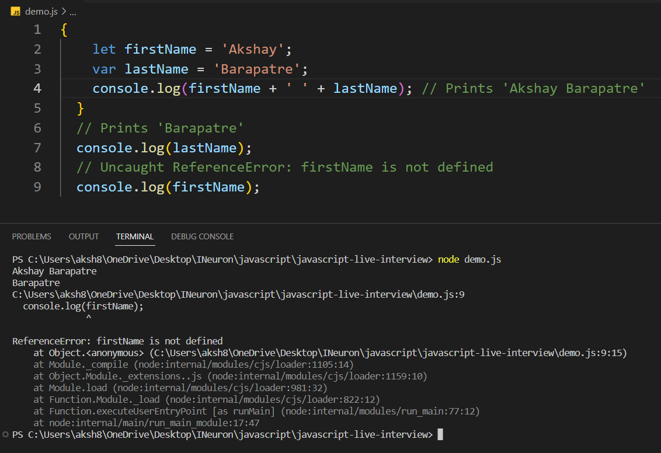Focus the terminal cursor at the last prompt
The height and width of the screenshot is (453, 661).
[440, 434]
